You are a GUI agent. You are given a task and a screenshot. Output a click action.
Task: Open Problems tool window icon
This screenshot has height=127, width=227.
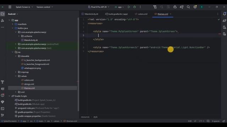(2, 95)
